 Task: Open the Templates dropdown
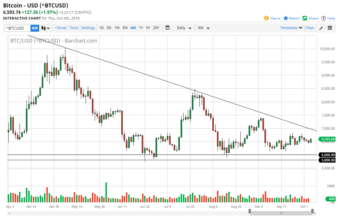[291, 28]
